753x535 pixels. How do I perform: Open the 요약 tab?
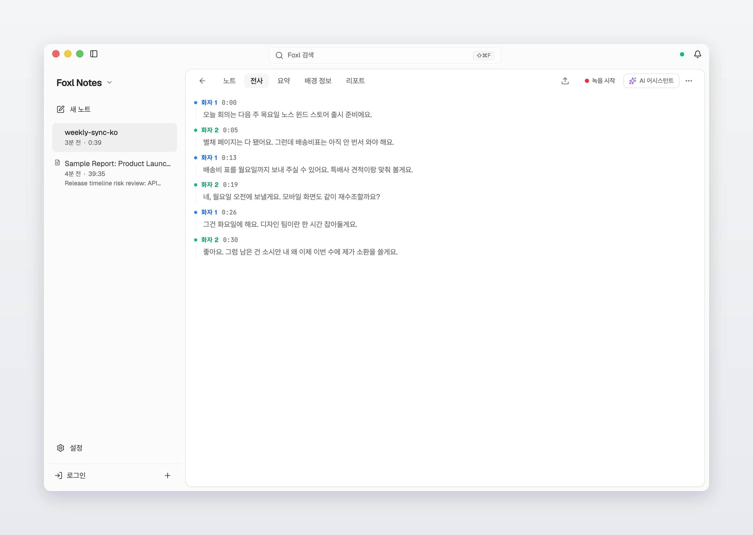[284, 81]
